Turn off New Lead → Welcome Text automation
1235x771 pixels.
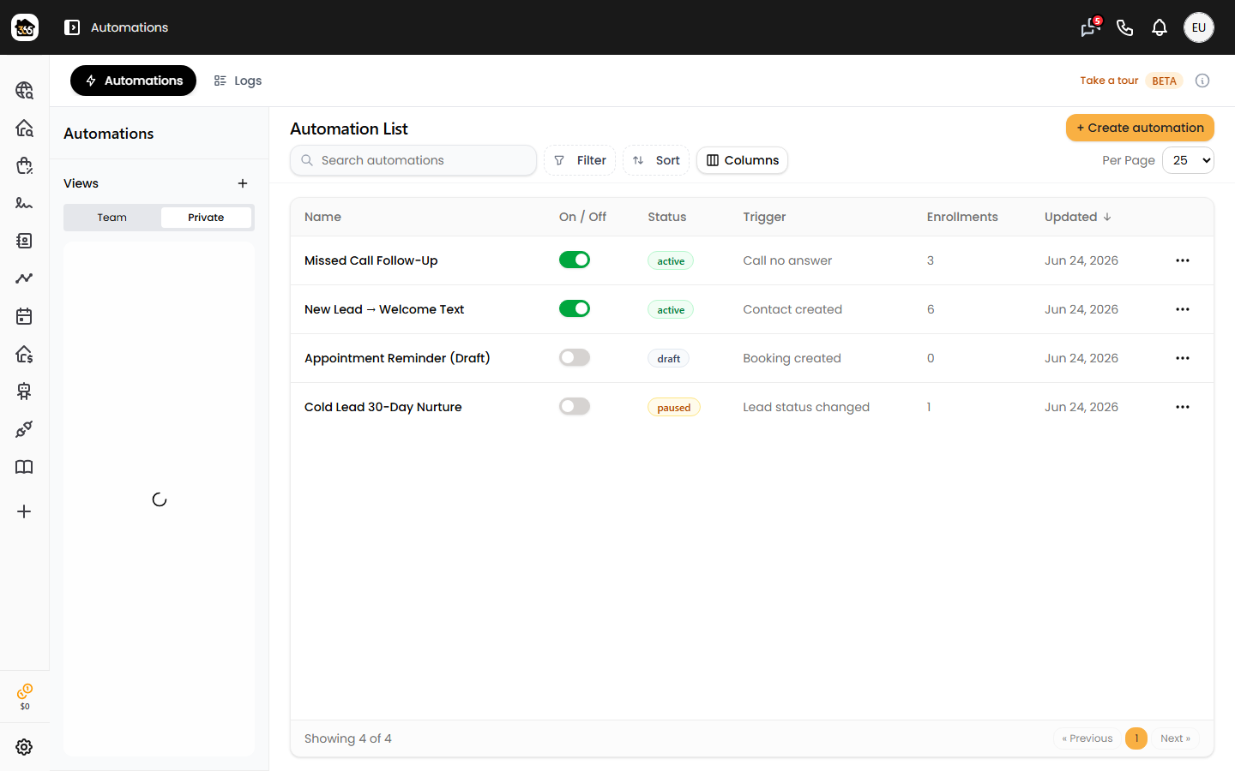575,308
